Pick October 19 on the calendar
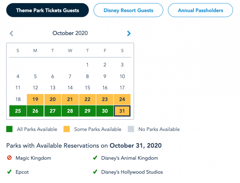 [x=35, y=99]
